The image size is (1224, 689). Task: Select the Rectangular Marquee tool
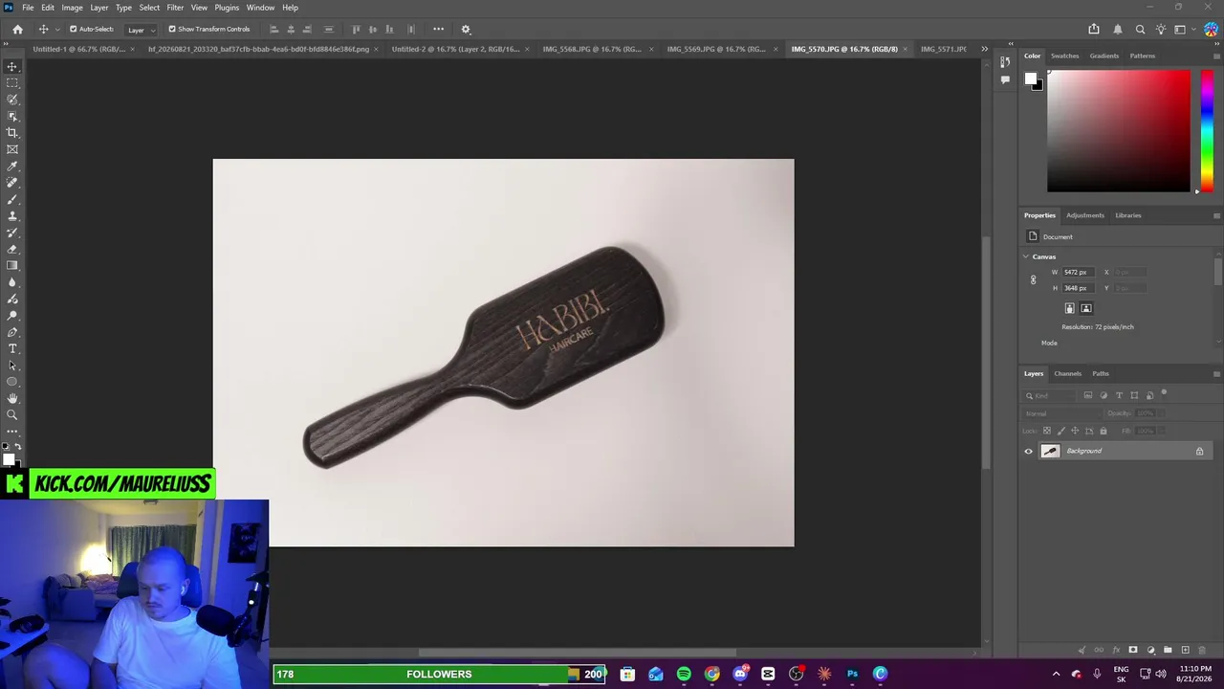pyautogui.click(x=12, y=83)
